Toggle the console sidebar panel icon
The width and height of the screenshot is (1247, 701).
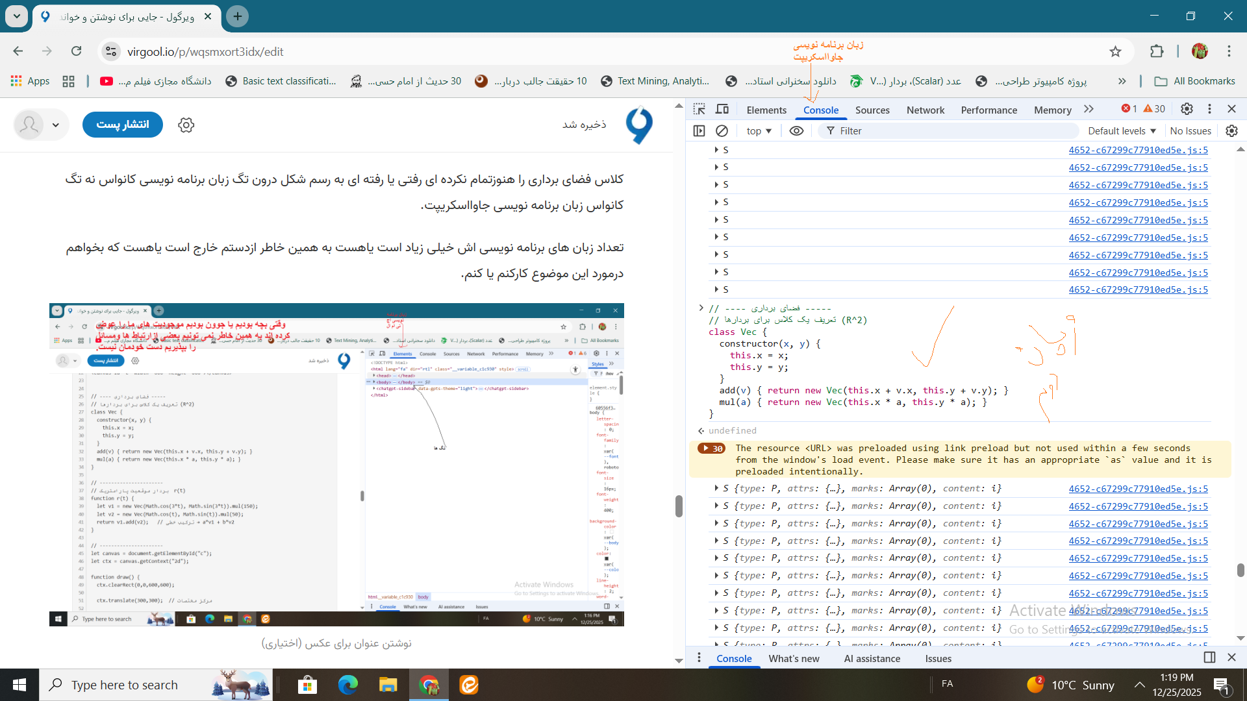[x=699, y=130]
